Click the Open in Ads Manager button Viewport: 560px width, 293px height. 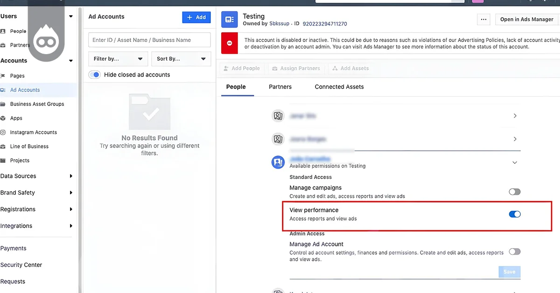point(526,19)
